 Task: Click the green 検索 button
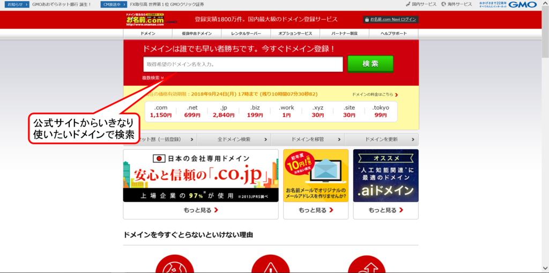coord(370,64)
